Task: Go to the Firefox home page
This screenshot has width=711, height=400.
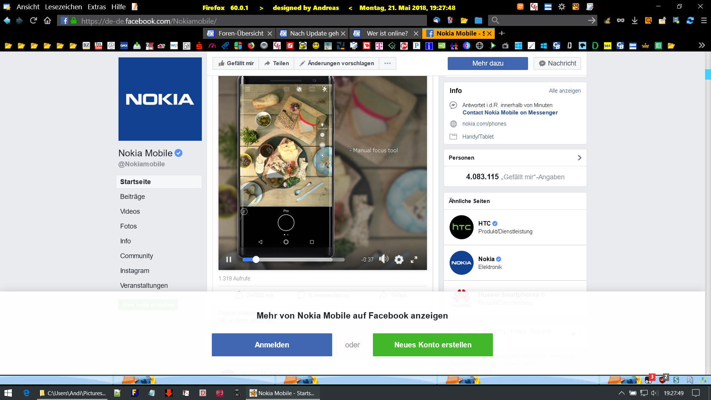Action: point(47,21)
